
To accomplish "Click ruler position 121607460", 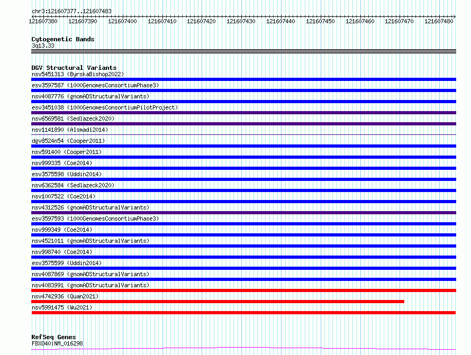I will tap(360, 21).
